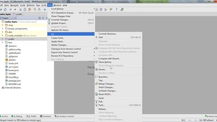Click the Paste icon in toolbar
The height and width of the screenshot is (122, 217).
[29, 9]
